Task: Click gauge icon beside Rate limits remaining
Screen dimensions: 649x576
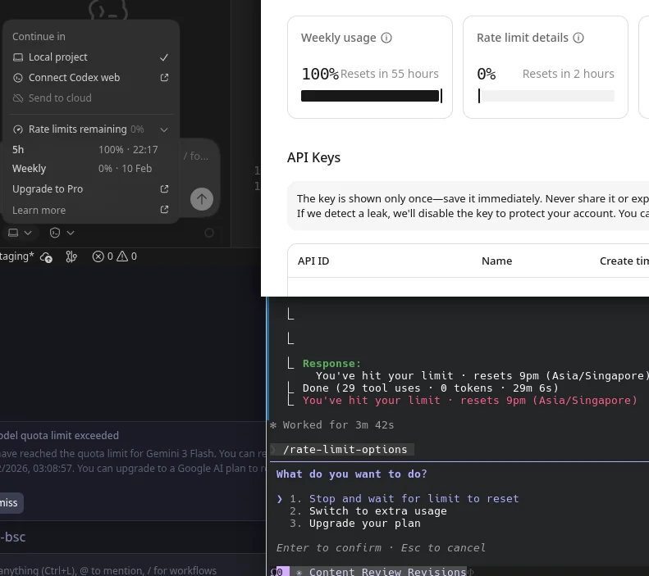Action: tap(18, 129)
